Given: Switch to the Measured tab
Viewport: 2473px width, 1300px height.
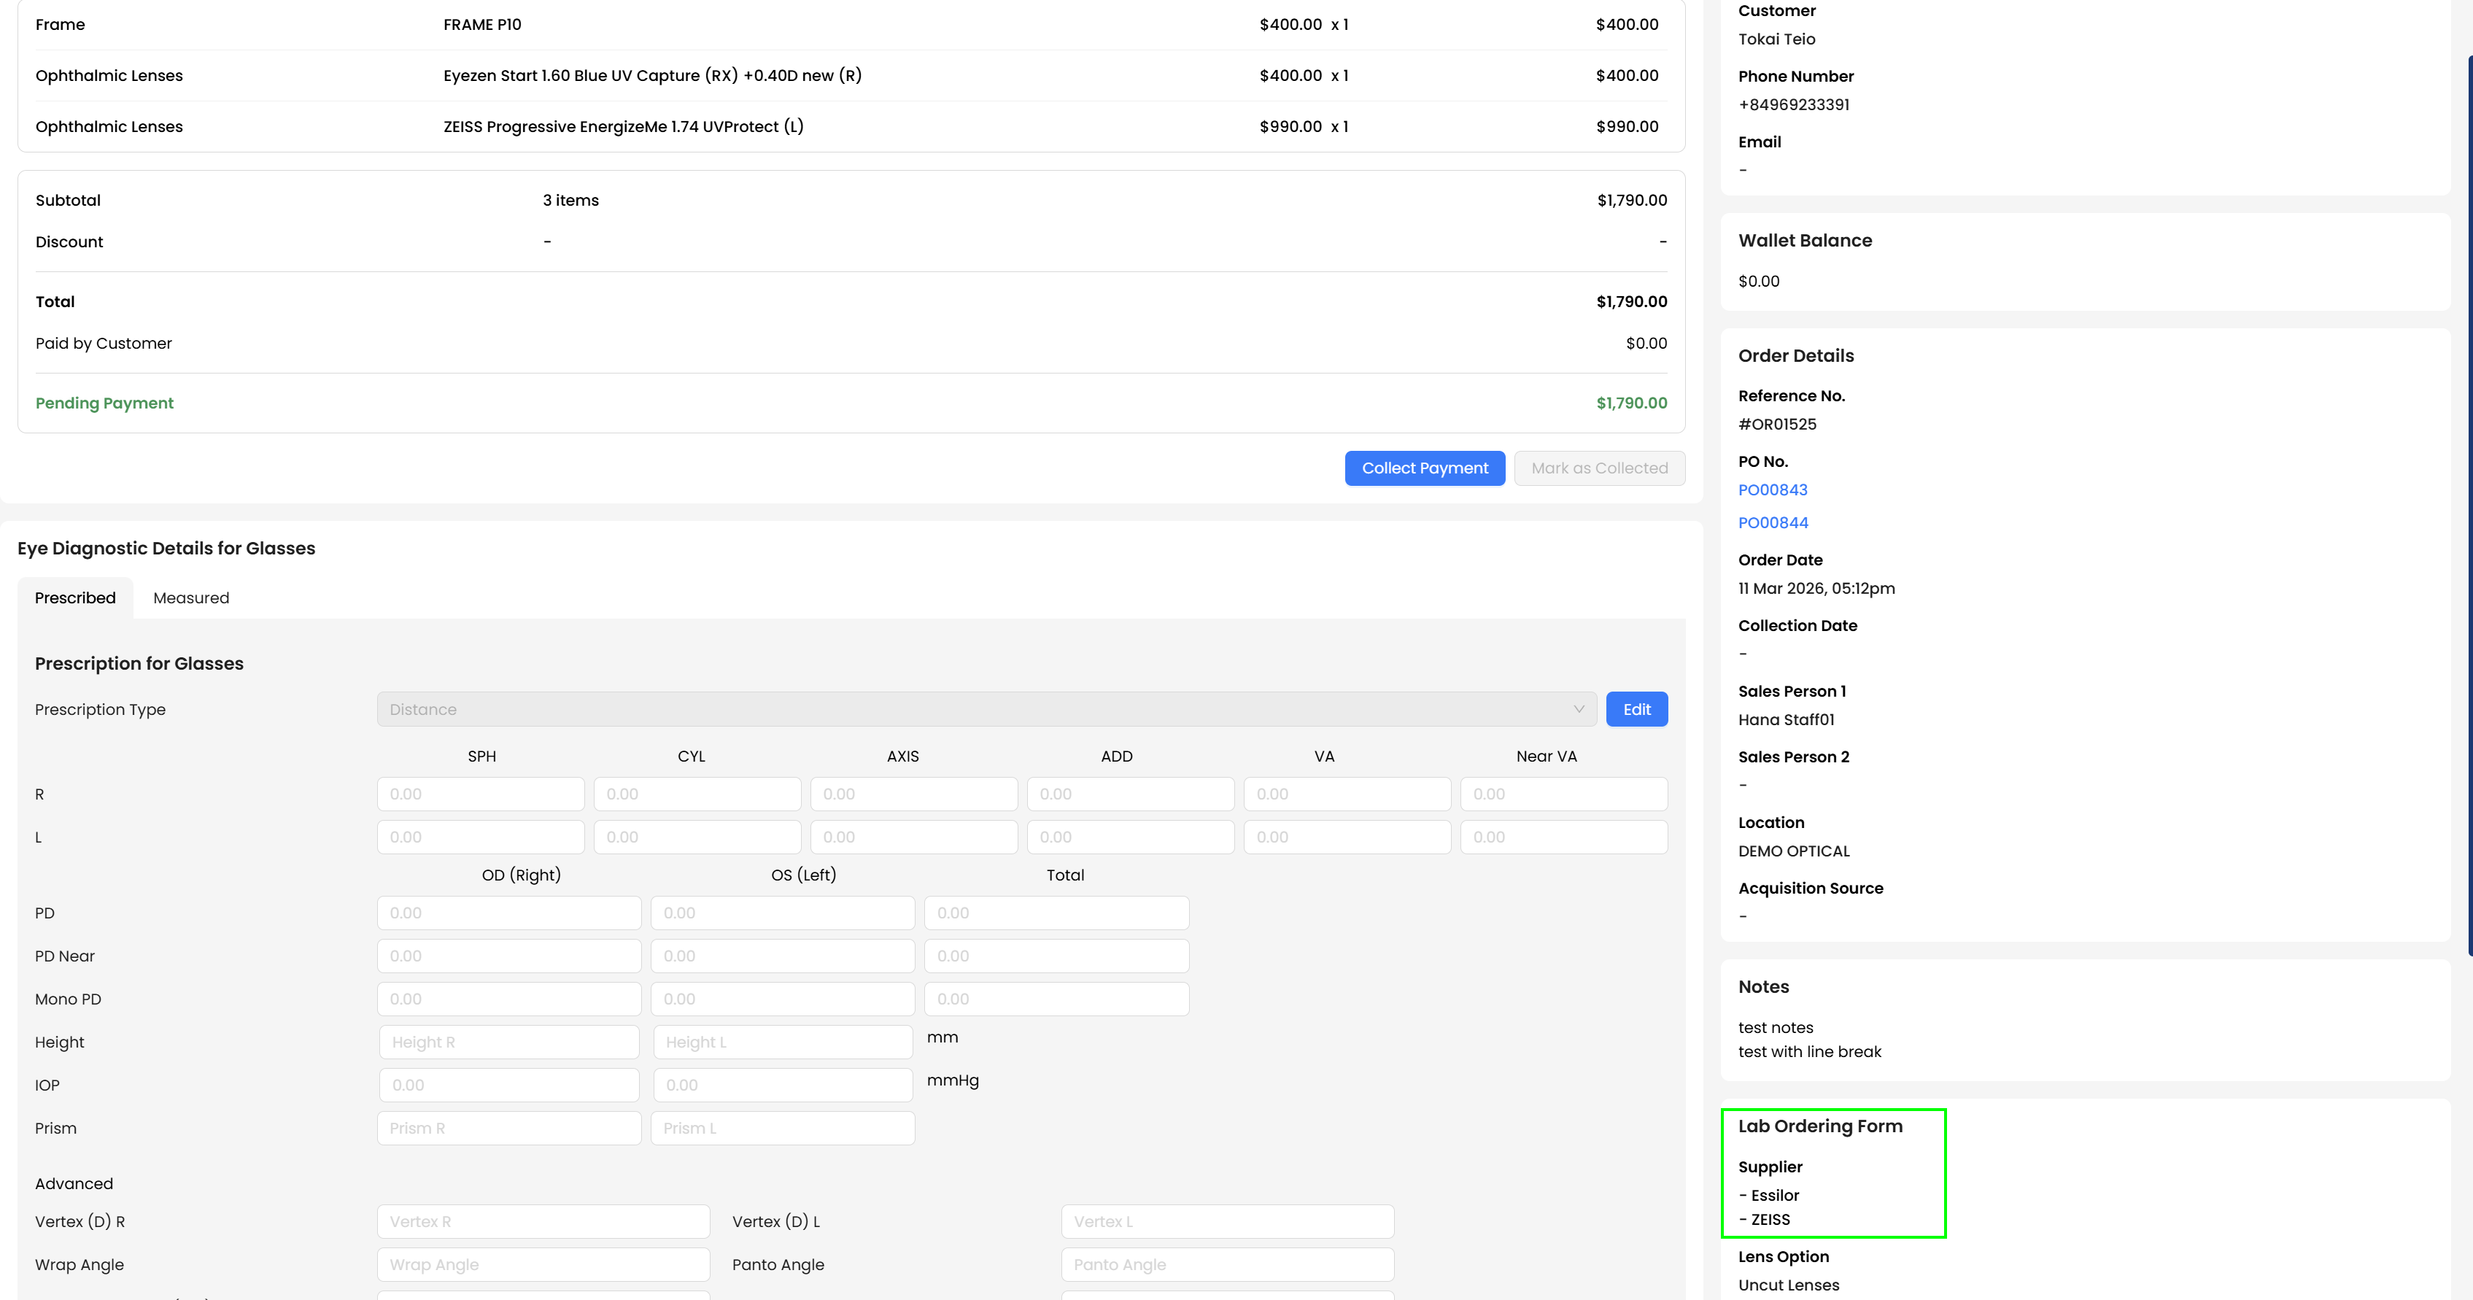Looking at the screenshot, I should (x=191, y=598).
